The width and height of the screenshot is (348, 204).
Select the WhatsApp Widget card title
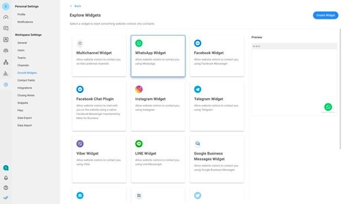click(x=150, y=53)
